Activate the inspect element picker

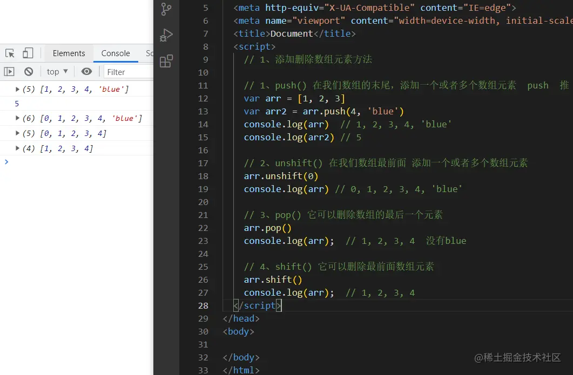10,53
